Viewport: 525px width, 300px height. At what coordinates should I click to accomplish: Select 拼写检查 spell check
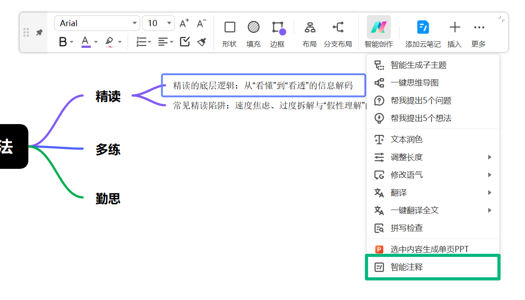(433, 228)
